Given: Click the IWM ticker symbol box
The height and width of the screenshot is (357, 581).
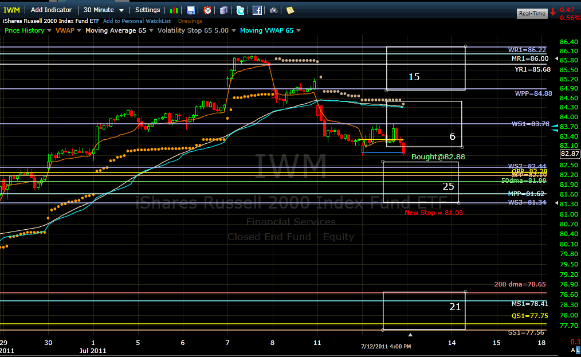Looking at the screenshot, I should (x=11, y=10).
